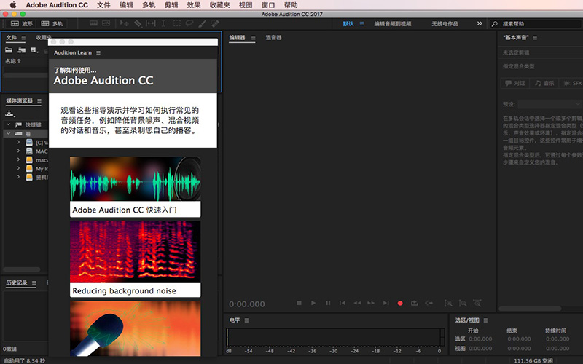Open the preset (预设) dropdown
The width and height of the screenshot is (583, 364).
pos(549,104)
